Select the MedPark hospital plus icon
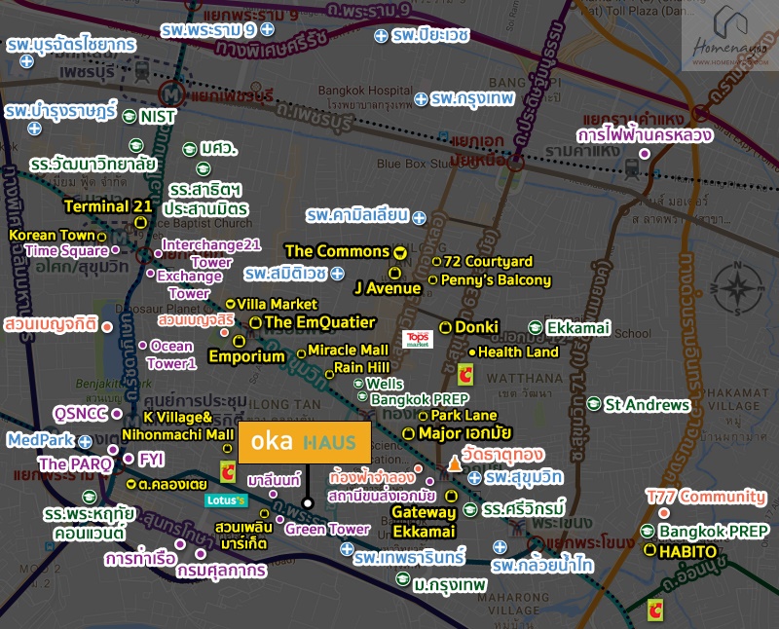Image resolution: width=779 pixels, height=629 pixels. pos(86,441)
